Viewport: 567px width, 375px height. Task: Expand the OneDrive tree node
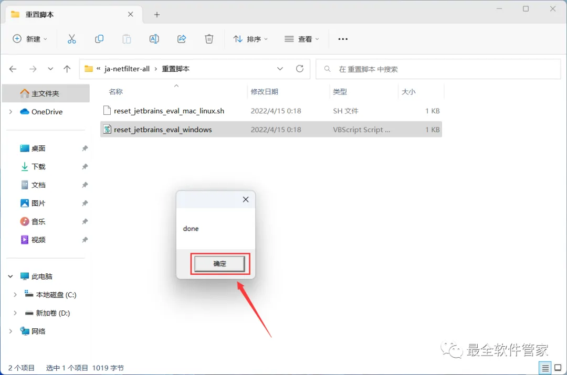[x=10, y=112]
